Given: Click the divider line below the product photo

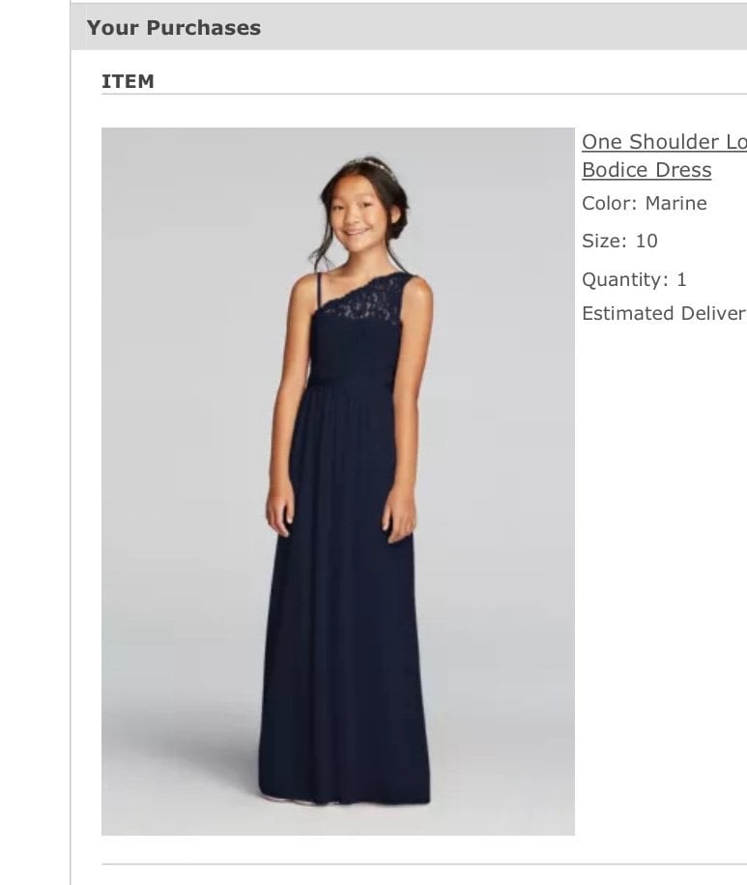Looking at the screenshot, I should 424,864.
